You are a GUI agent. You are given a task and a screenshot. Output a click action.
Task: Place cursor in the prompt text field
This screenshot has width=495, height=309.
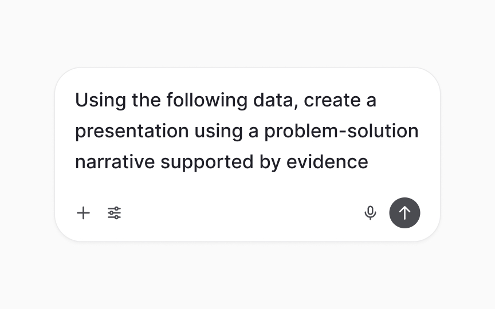(247, 131)
